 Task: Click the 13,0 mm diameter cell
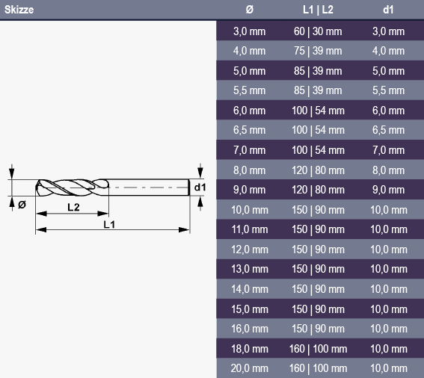click(x=249, y=269)
